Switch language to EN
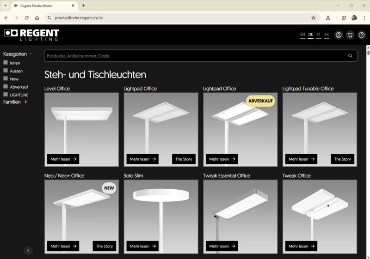The height and width of the screenshot is (259, 370). pos(302,35)
